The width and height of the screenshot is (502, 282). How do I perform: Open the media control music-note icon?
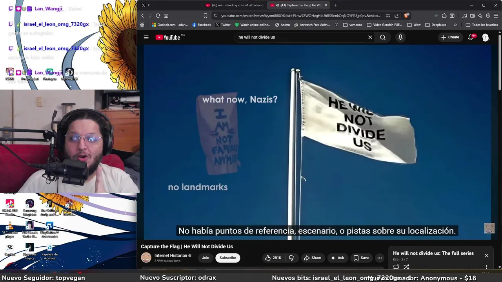[x=464, y=16]
